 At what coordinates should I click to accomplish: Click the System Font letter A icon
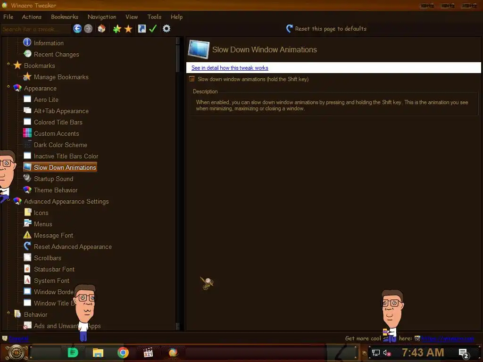(27, 280)
